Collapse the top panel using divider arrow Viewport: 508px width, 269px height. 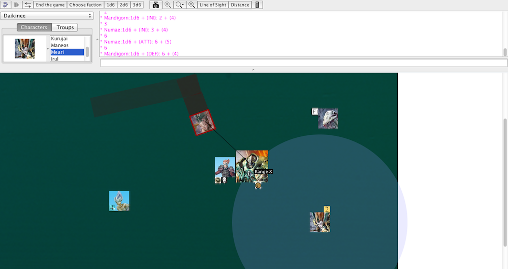[253, 70]
